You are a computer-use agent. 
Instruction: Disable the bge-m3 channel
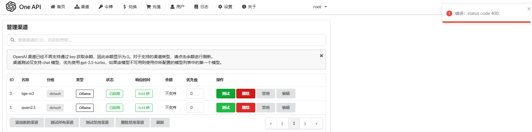(266, 94)
